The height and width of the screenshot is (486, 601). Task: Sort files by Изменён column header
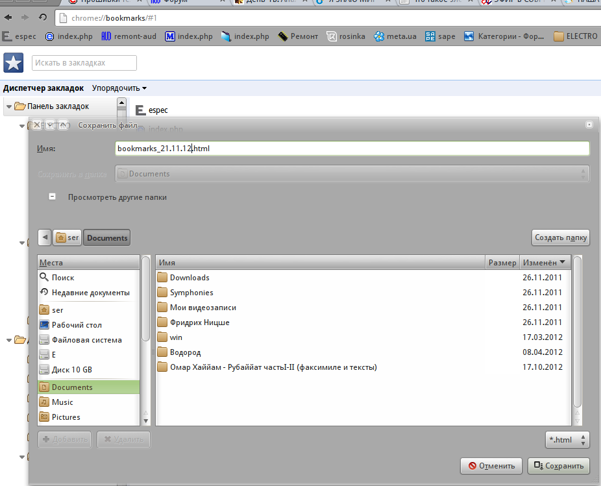[544, 262]
